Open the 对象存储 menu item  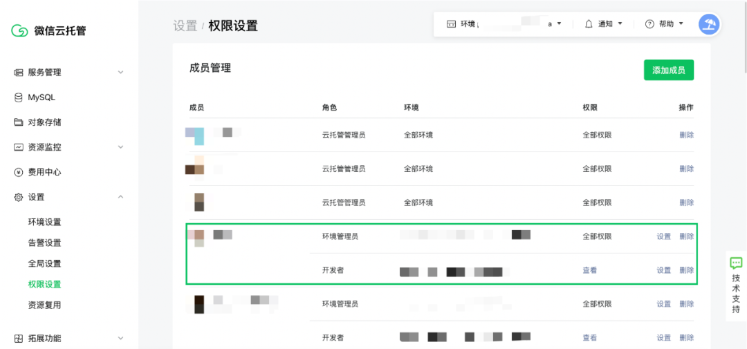[x=45, y=122]
